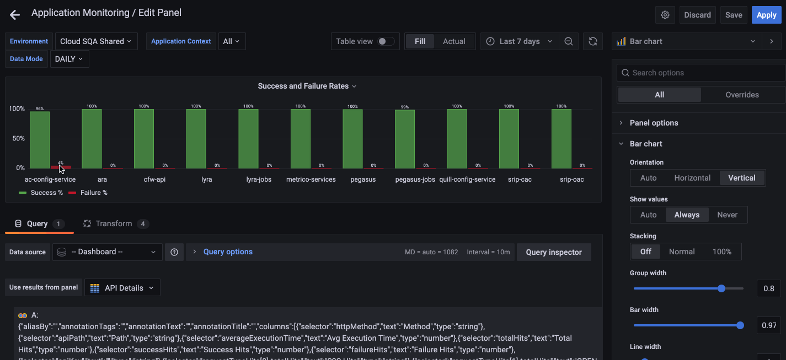Open the dashboard settings gear

[665, 15]
